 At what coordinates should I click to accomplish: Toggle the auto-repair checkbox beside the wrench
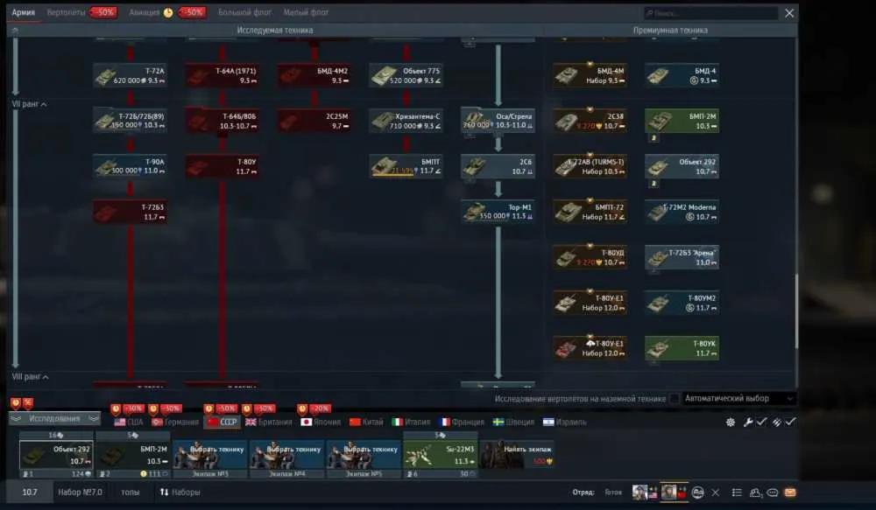(761, 423)
